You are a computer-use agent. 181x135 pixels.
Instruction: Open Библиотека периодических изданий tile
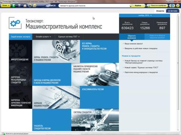pyautogui.click(x=95, y=74)
